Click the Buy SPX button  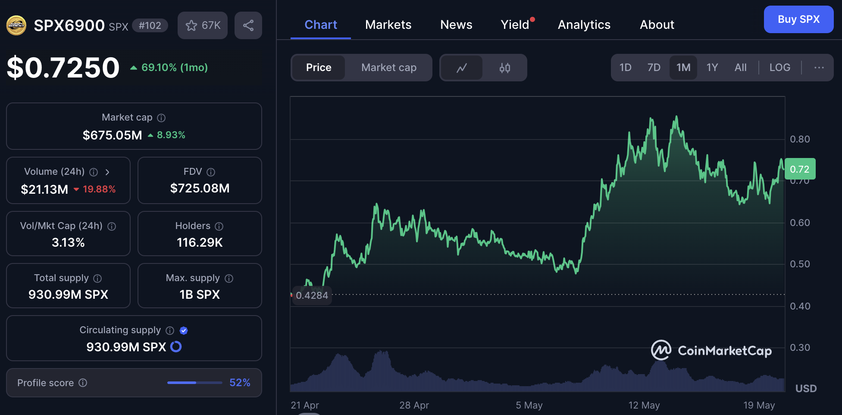pyautogui.click(x=798, y=19)
